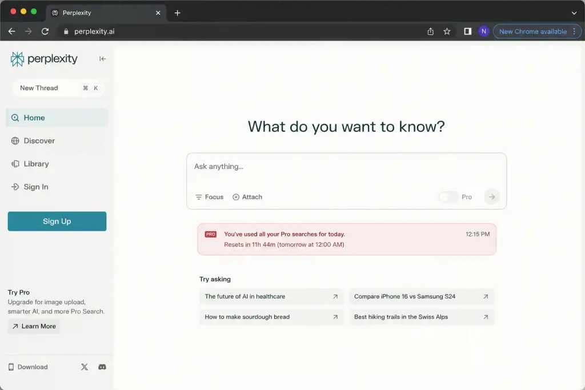Screen dimensions: 585x390
Task: Open the X (Twitter) icon link
Action: click(85, 367)
